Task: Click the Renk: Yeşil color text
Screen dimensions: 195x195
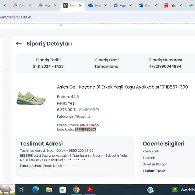Action: click(67, 103)
